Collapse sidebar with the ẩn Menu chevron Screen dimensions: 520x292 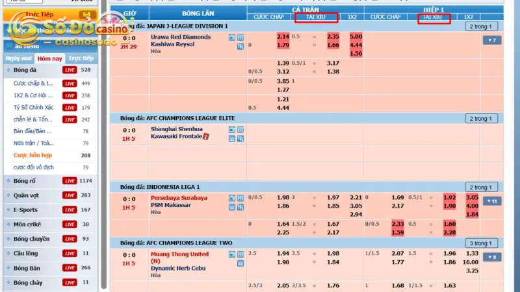[x=9, y=46]
